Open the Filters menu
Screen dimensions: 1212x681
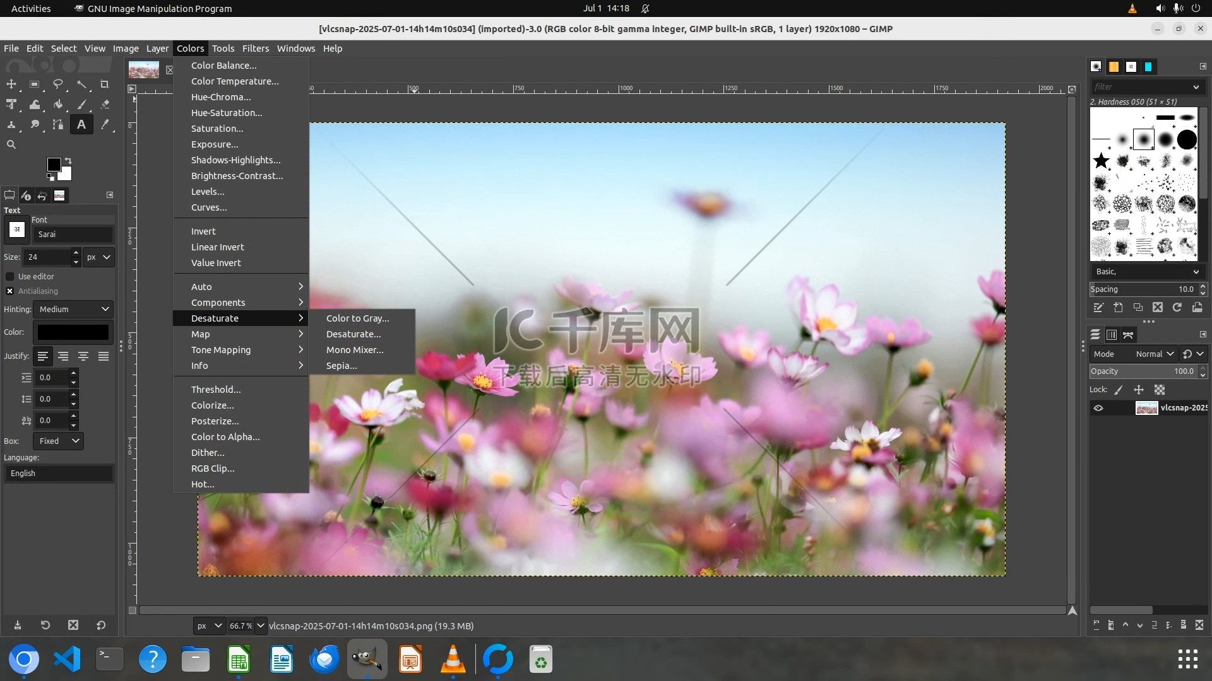point(255,49)
